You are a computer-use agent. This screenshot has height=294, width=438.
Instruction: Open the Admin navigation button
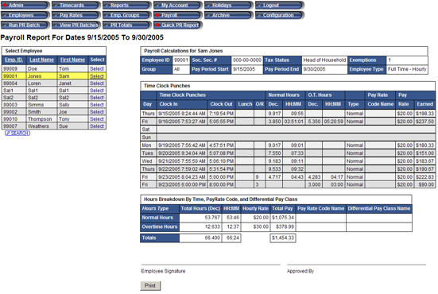coord(25,6)
